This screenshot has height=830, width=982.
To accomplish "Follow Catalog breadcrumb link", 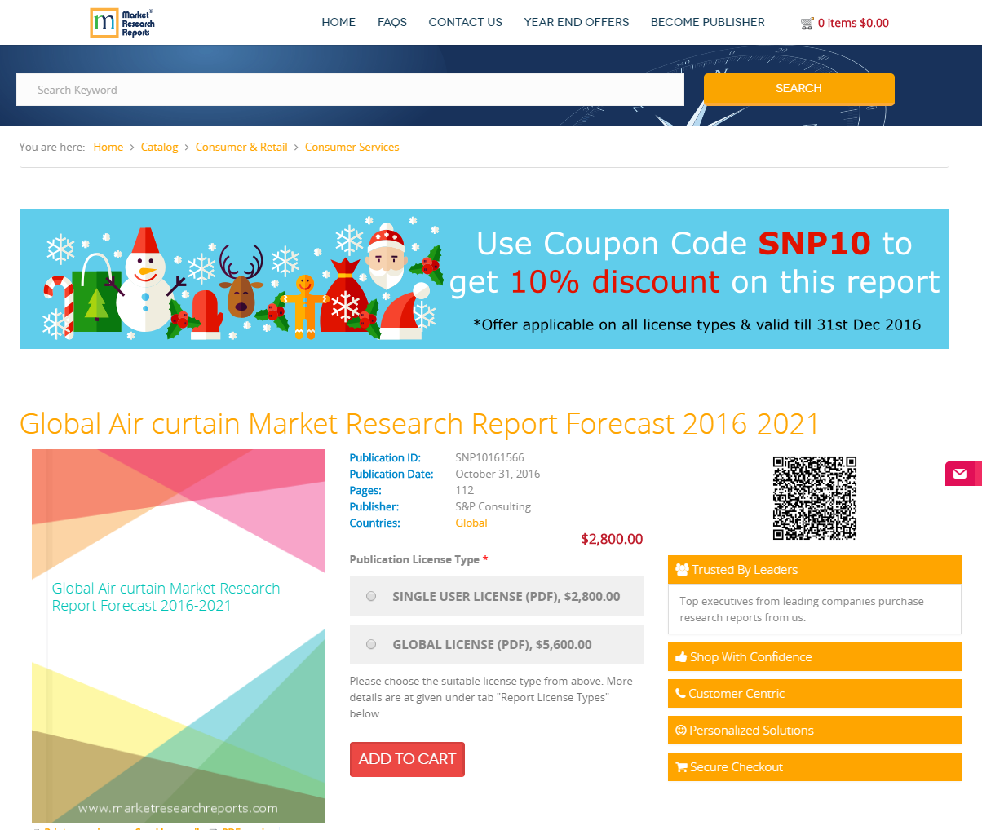I will (159, 147).
